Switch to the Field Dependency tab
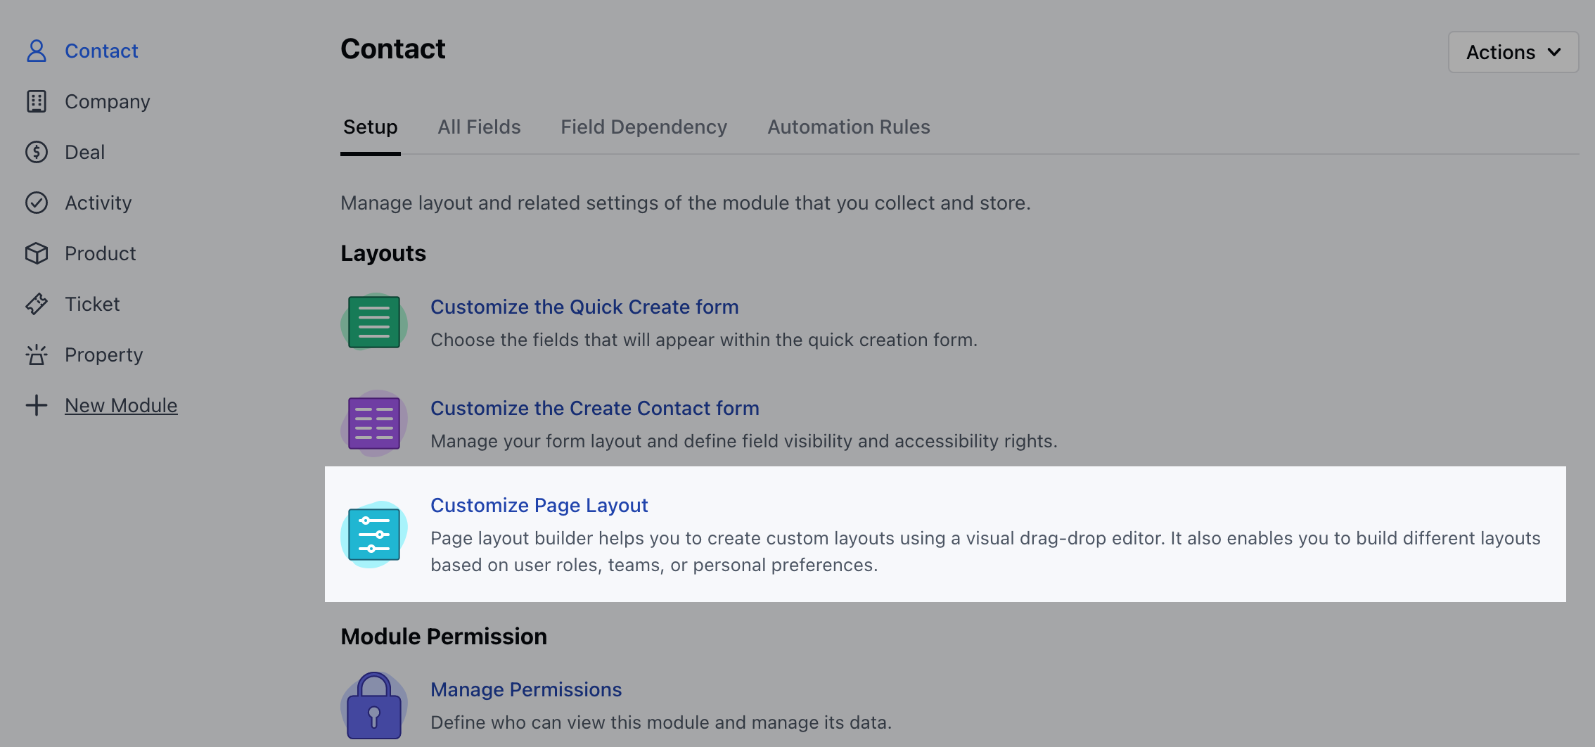The width and height of the screenshot is (1595, 747). pyautogui.click(x=643, y=127)
